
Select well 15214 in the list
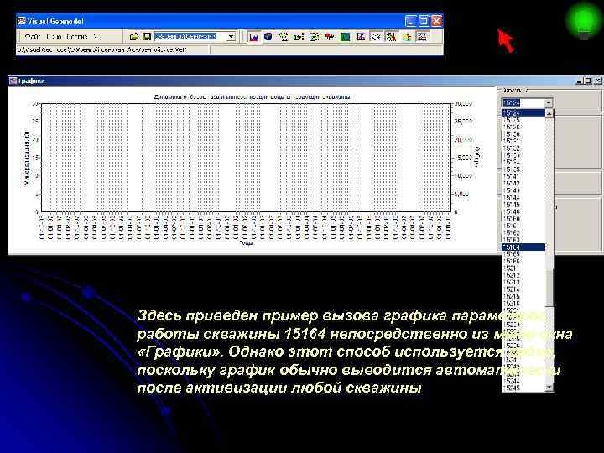pos(523,289)
